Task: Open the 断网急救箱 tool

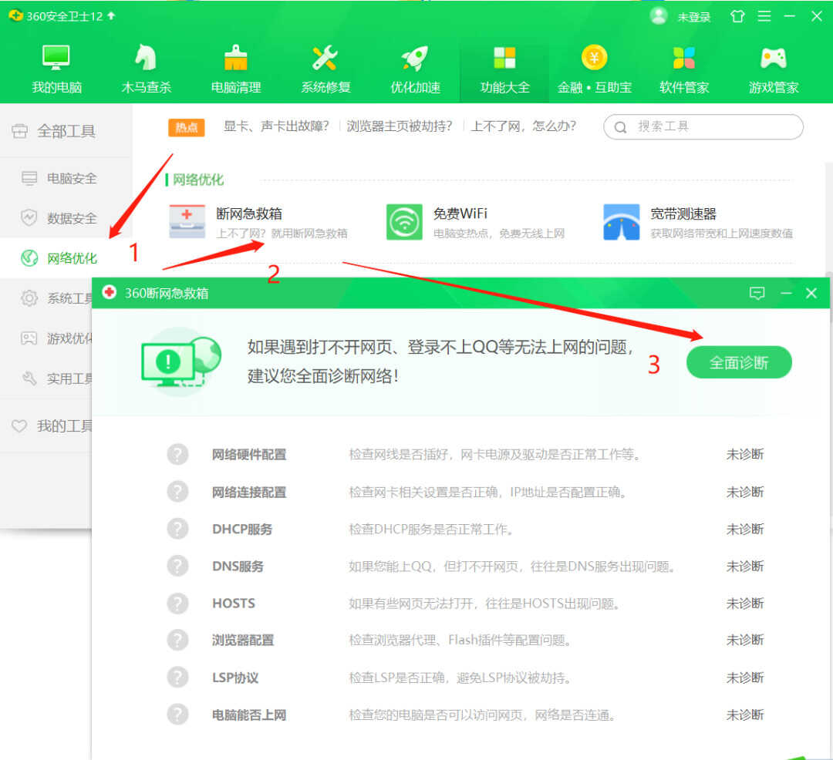Action: [187, 222]
